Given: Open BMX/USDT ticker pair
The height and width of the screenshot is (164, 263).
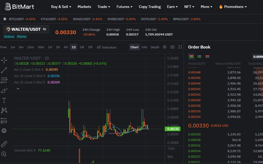Looking at the screenshot, I should [187, 19].
